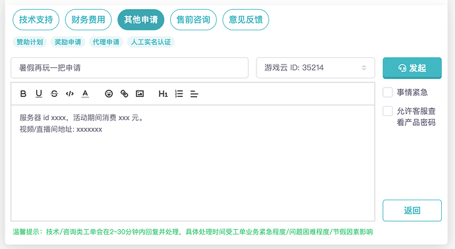The height and width of the screenshot is (249, 455).
Task: Choose the 赞助计划 sub-type
Action: (x=30, y=42)
